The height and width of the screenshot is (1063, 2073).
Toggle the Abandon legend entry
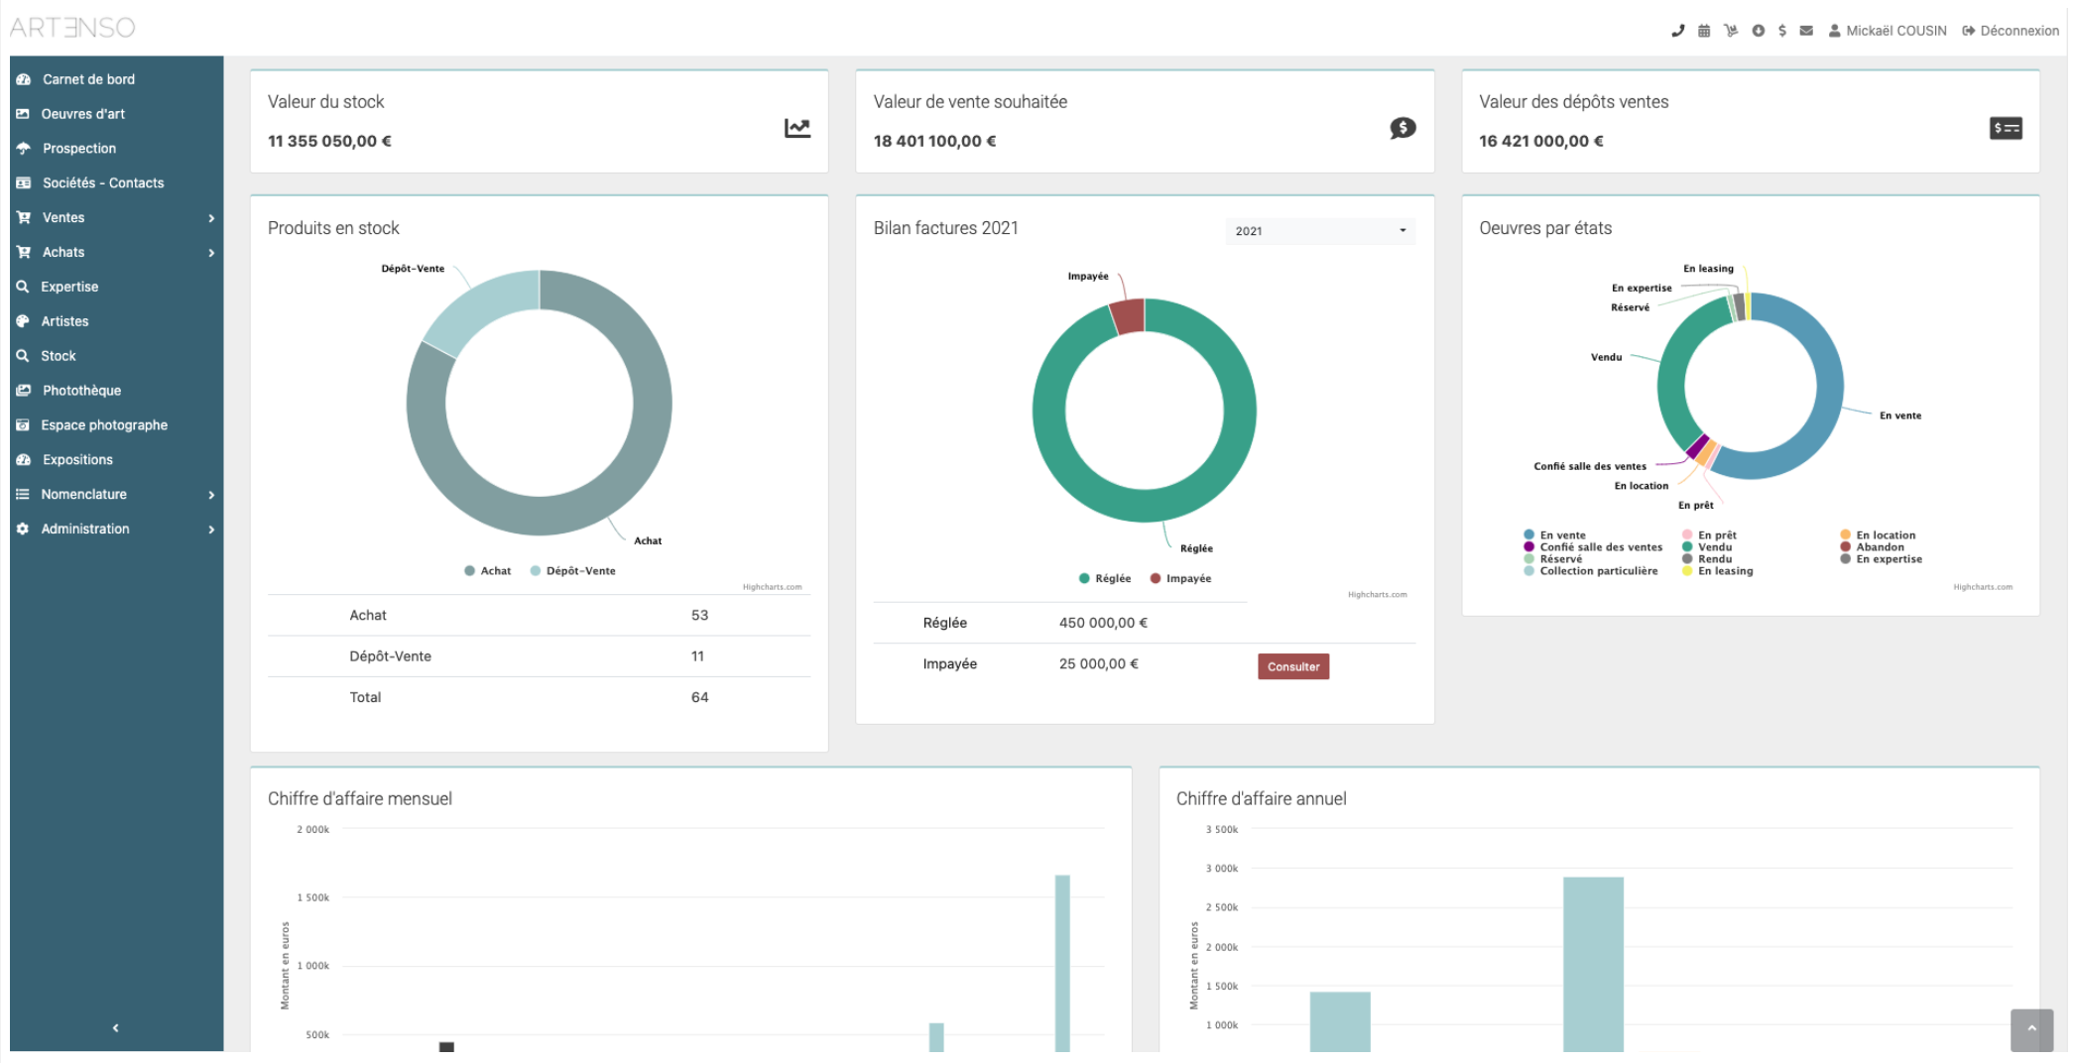pyautogui.click(x=1872, y=547)
